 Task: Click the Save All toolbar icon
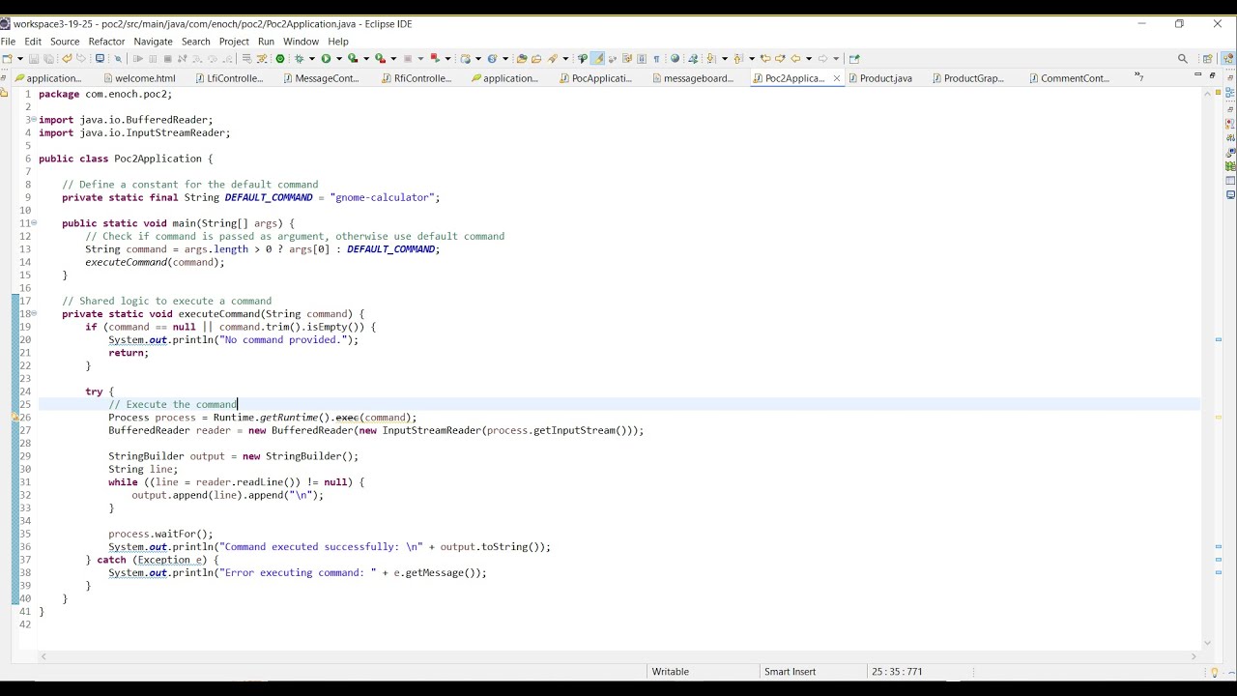point(48,58)
